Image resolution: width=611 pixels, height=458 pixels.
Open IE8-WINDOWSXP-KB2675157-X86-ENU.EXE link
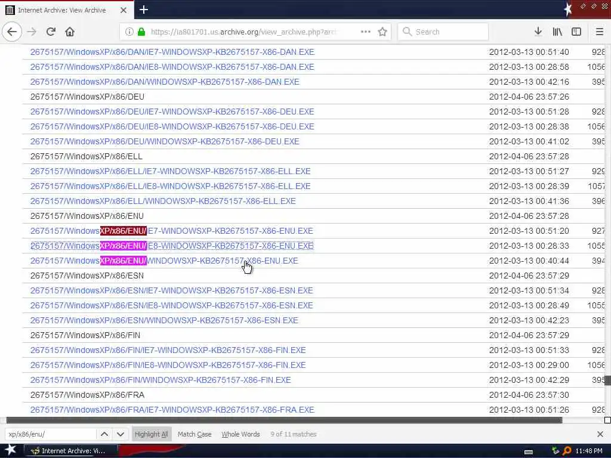coord(172,246)
